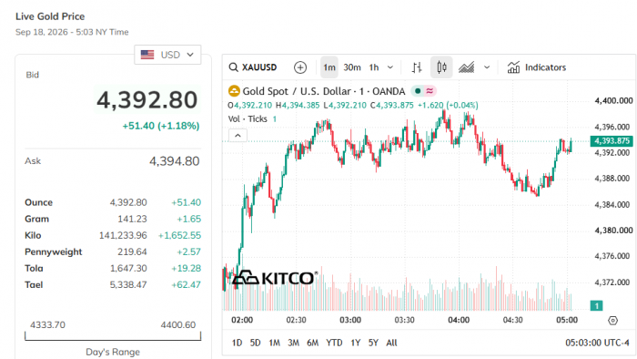Select the 1h interval
Image resolution: width=637 pixels, height=359 pixels.
point(374,67)
